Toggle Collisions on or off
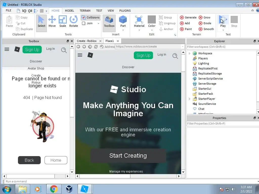Viewport: 259px width, 194px height. (91, 17)
